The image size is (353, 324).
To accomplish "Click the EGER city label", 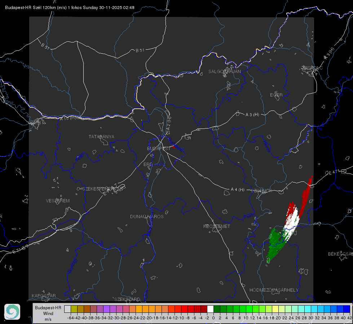I will (x=276, y=95).
